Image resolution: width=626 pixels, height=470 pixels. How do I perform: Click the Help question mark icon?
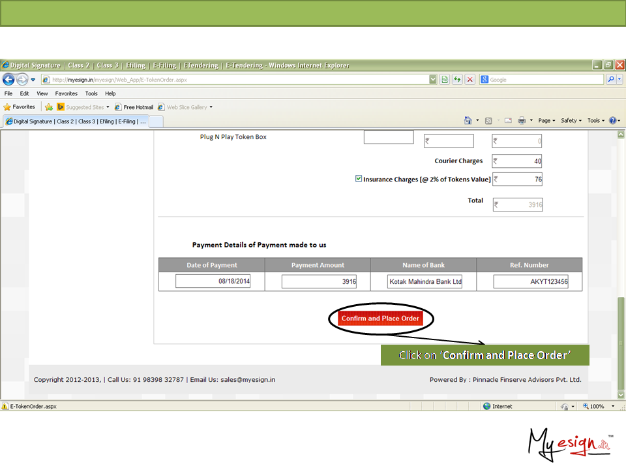tap(612, 121)
